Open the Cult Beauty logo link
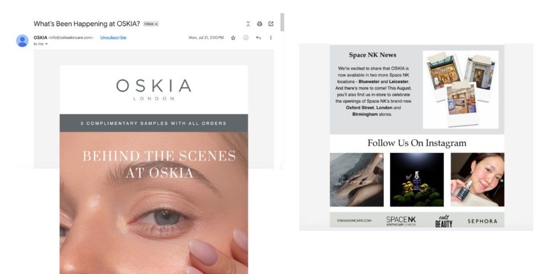This screenshot has height=274, width=549. pos(443,221)
